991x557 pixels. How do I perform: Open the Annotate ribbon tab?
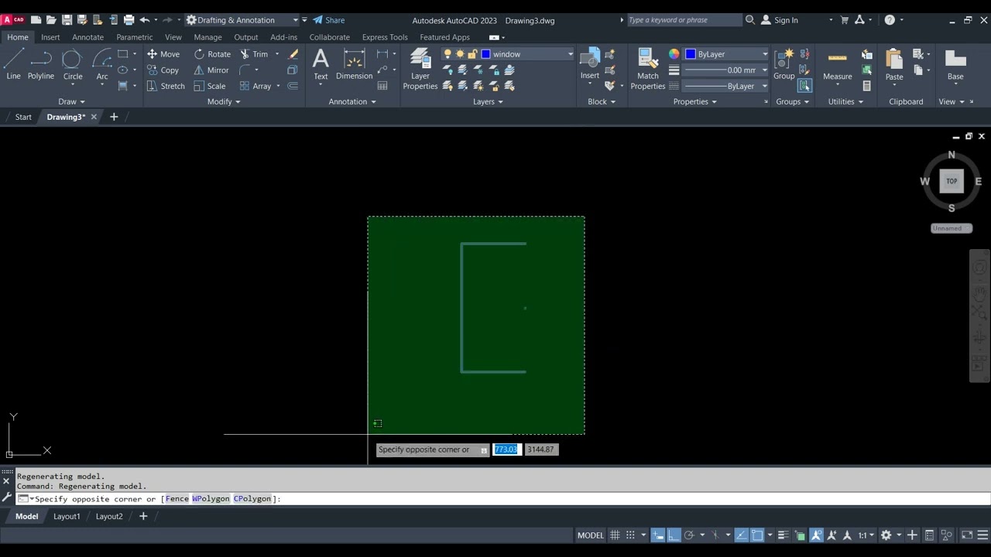pyautogui.click(x=87, y=37)
